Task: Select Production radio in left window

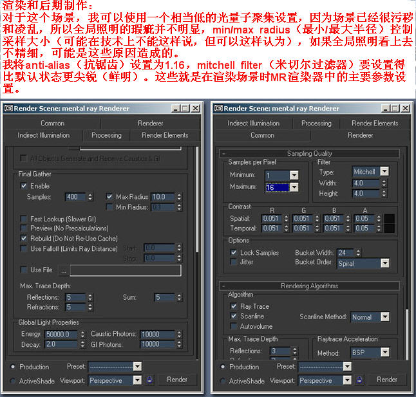Action: click(12, 367)
